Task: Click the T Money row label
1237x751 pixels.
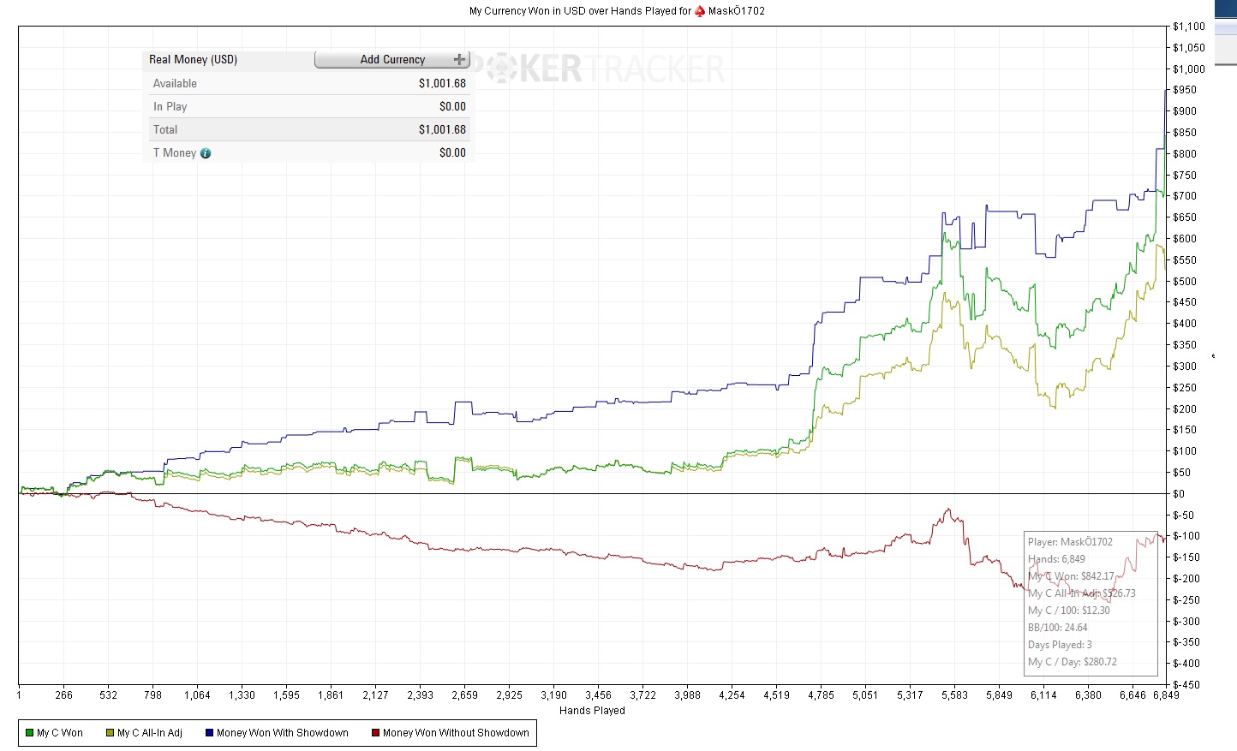Action: point(175,153)
